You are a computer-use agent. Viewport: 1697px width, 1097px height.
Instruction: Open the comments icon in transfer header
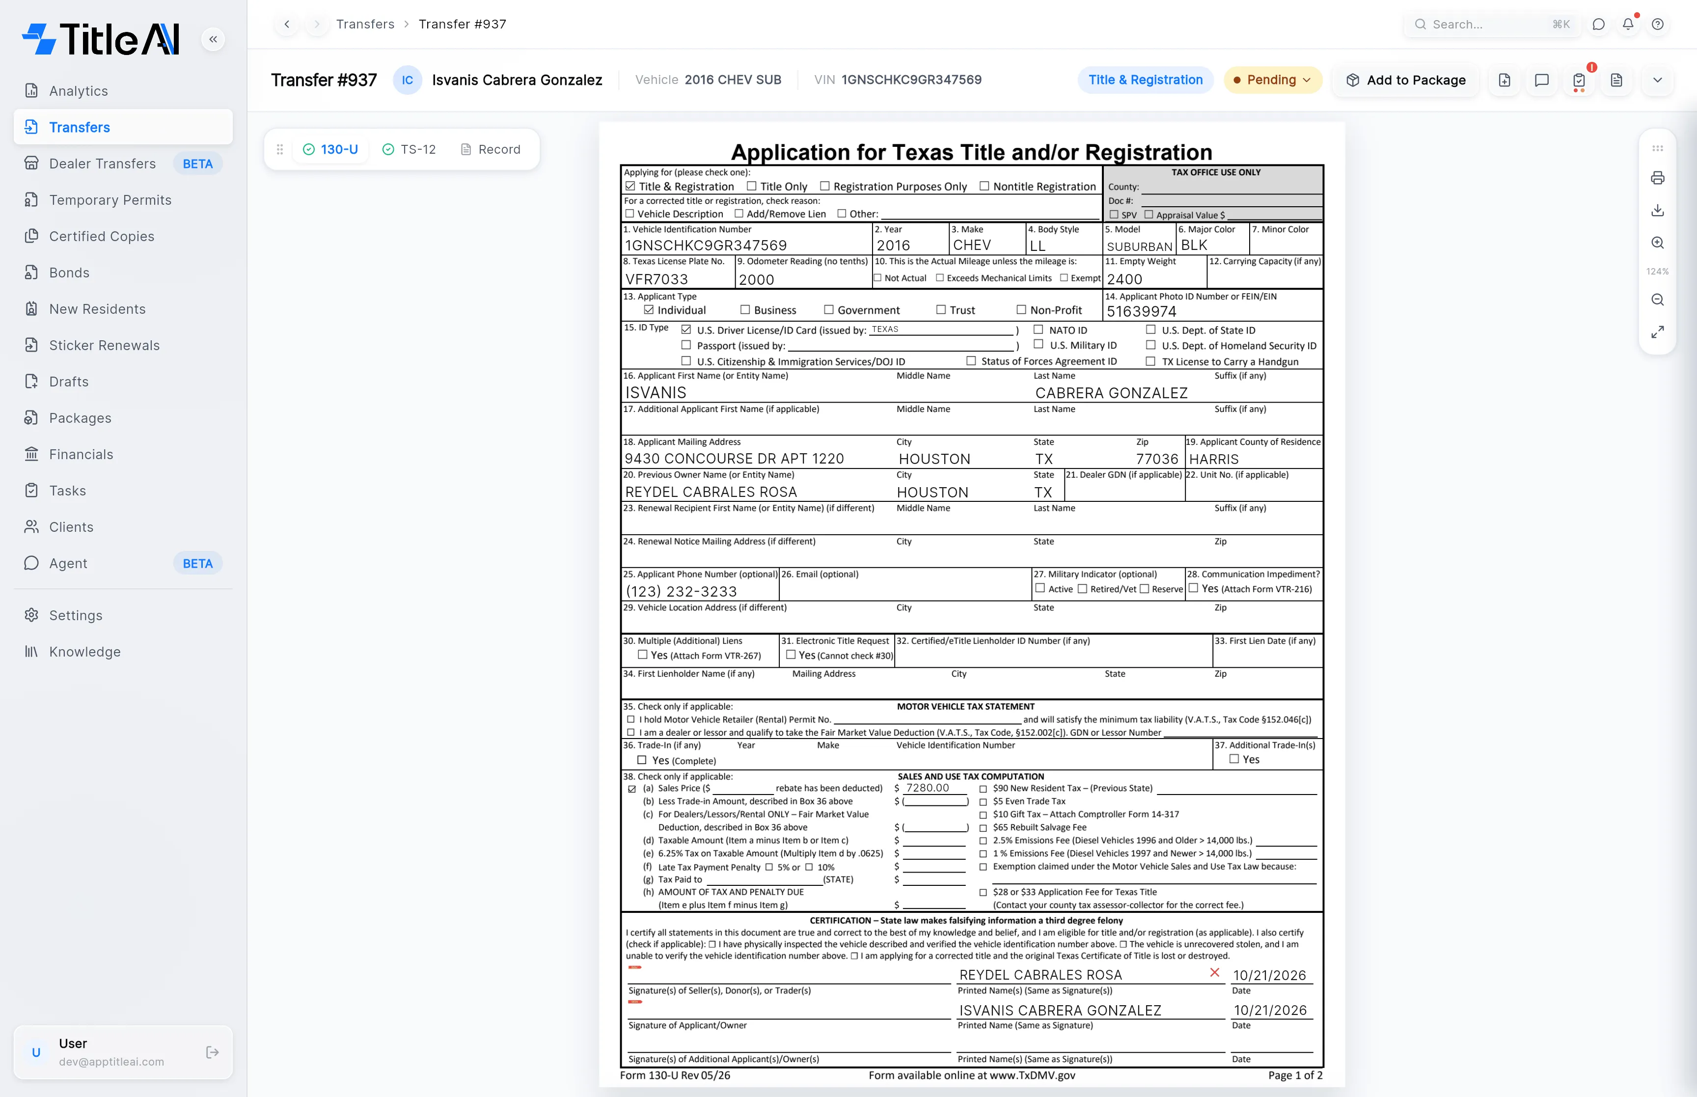pos(1542,80)
